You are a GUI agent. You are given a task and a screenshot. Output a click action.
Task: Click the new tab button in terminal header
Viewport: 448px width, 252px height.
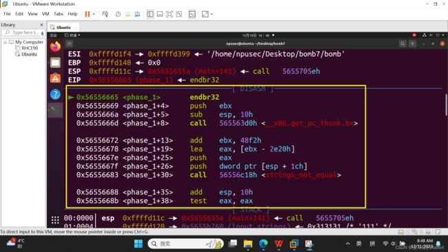70,43
